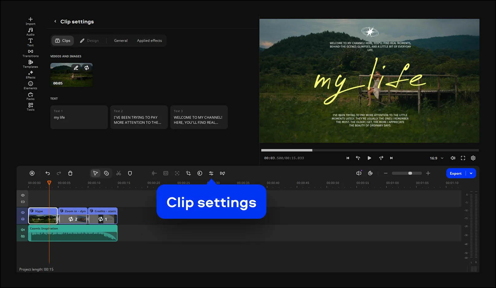Open the Elements panel

tap(30, 85)
